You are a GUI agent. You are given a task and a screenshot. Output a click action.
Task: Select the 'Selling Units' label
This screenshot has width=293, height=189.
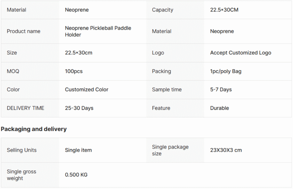(22, 150)
